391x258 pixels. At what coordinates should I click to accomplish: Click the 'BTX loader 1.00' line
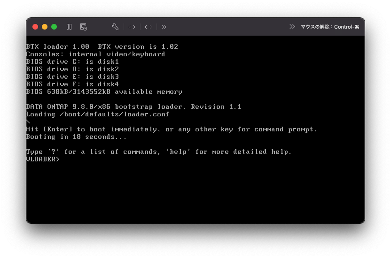click(x=102, y=46)
